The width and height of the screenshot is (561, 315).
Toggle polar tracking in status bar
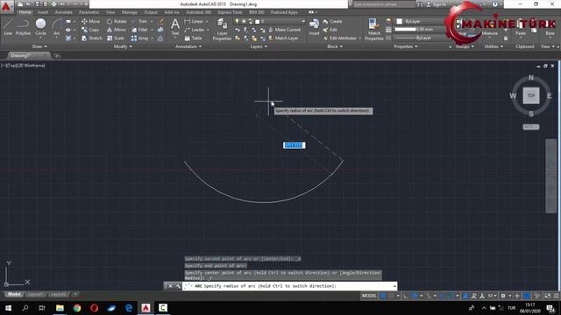415,296
